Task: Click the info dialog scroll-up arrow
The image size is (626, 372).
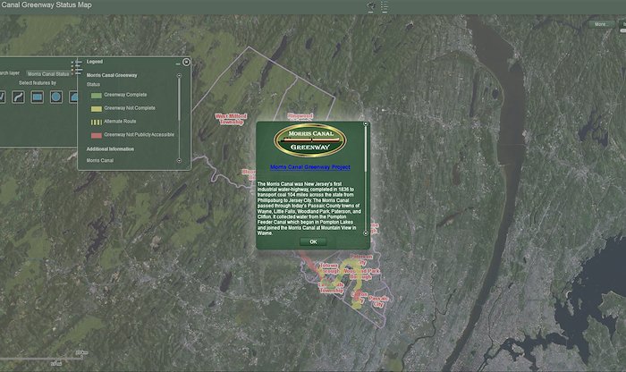Action: coord(365,124)
